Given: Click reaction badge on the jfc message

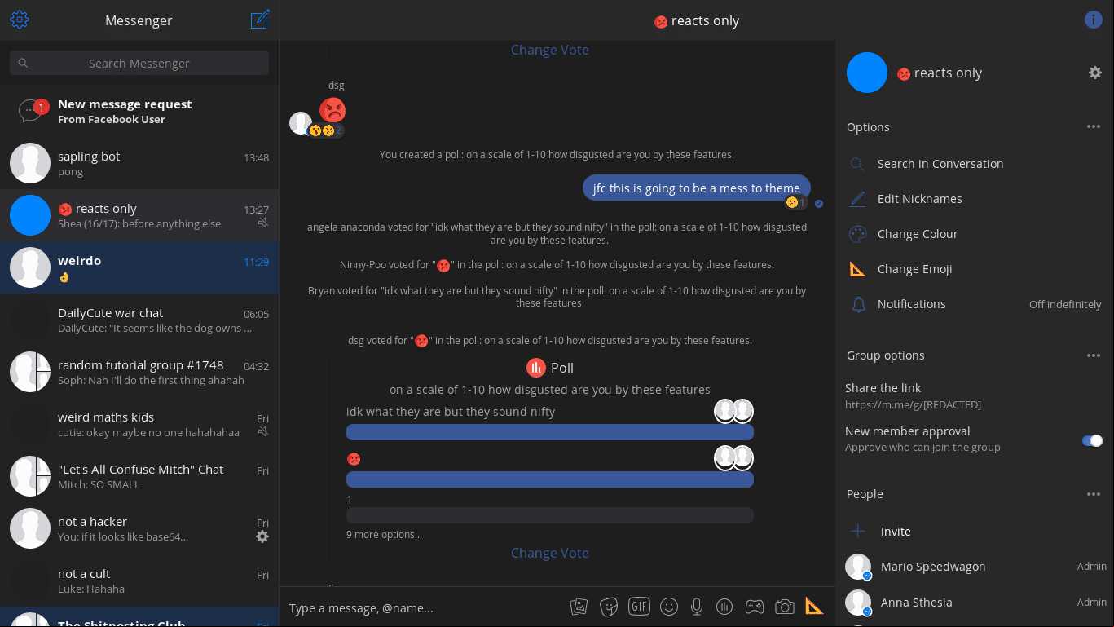Looking at the screenshot, I should (x=795, y=202).
